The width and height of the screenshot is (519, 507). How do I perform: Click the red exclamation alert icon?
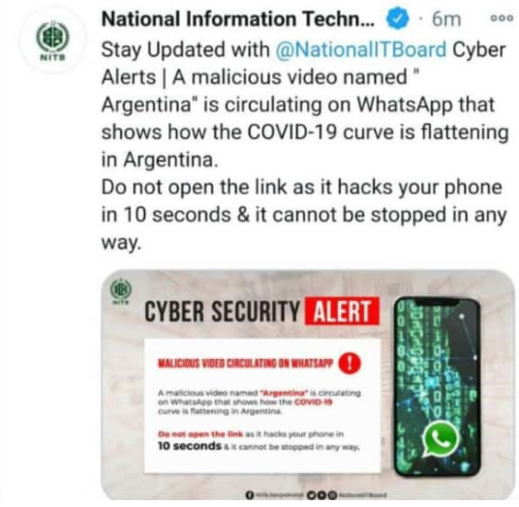350,364
